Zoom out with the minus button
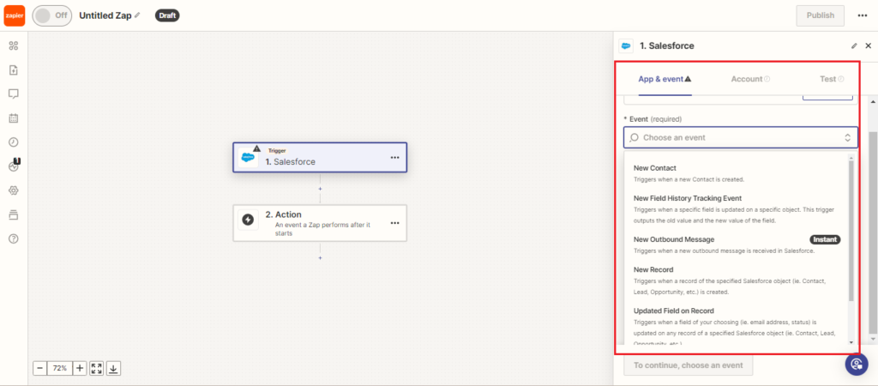This screenshot has height=386, width=878. (39, 368)
